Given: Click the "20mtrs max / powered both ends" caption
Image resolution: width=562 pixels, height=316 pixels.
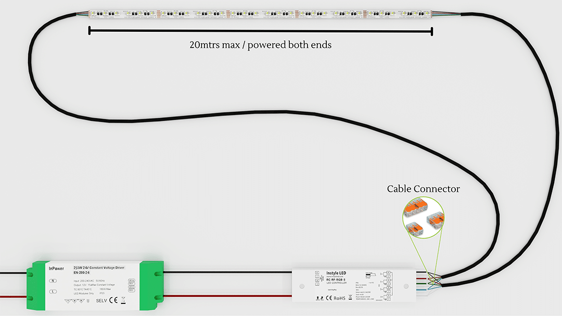Looking at the screenshot, I should 260,45.
